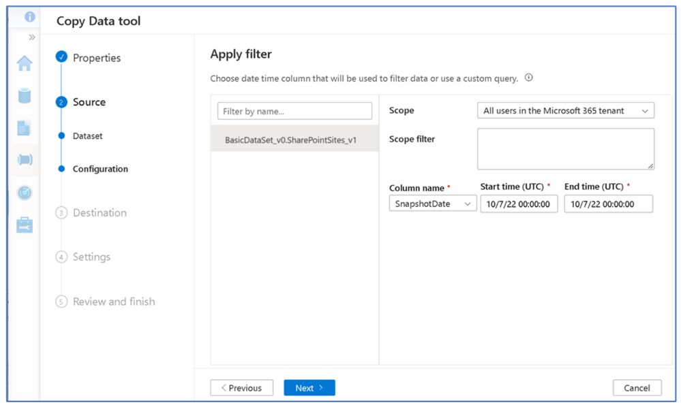Open the Monitor hub gauge icon
Screen dimensions: 681x407
point(25,193)
